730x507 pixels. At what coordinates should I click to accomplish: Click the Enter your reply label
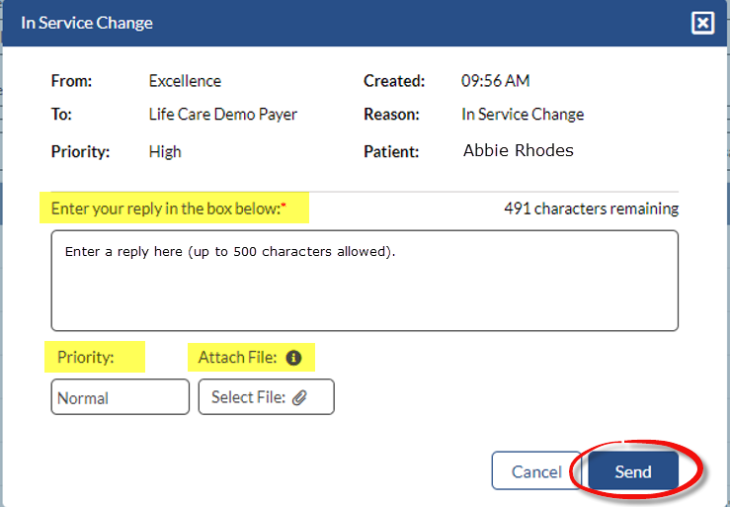(168, 209)
